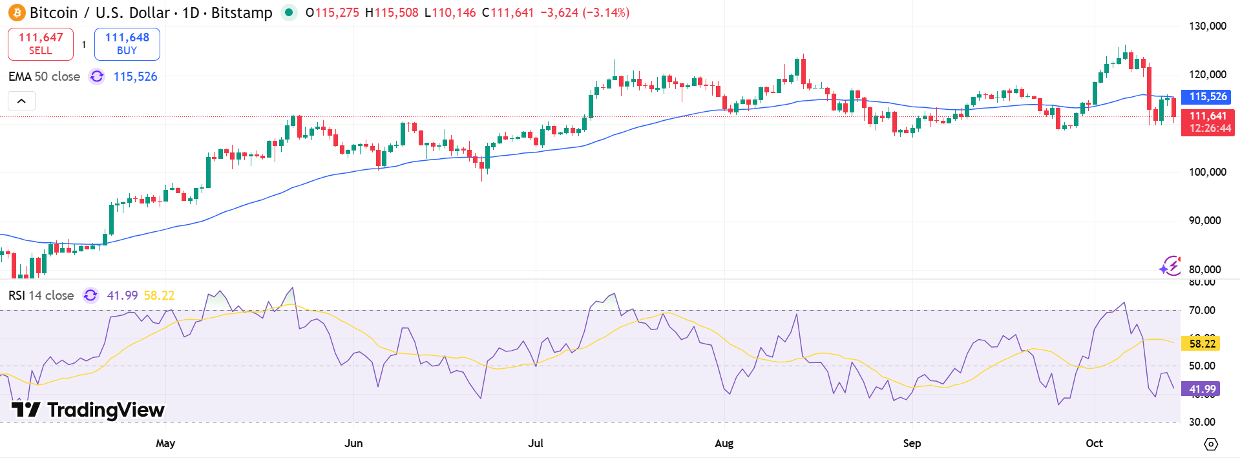Click the Oct label on the time axis
1240x458 pixels.
(x=1095, y=444)
